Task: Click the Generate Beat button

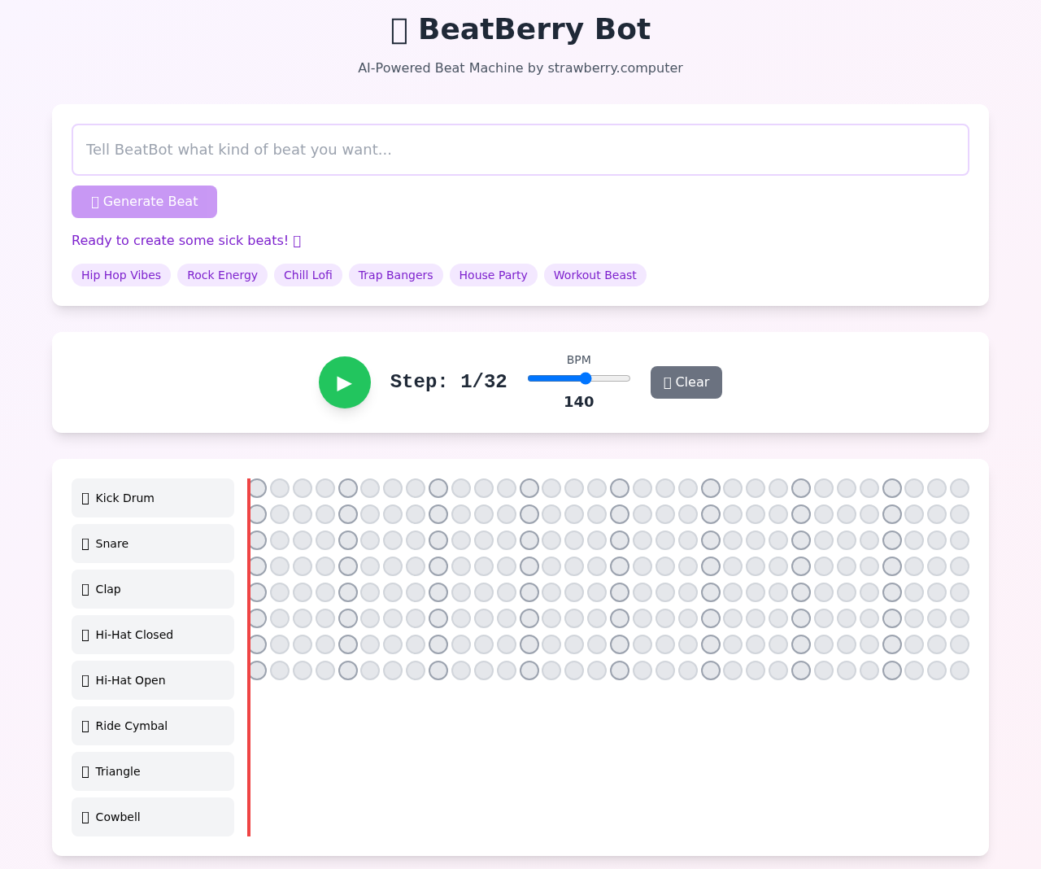Action: click(144, 201)
